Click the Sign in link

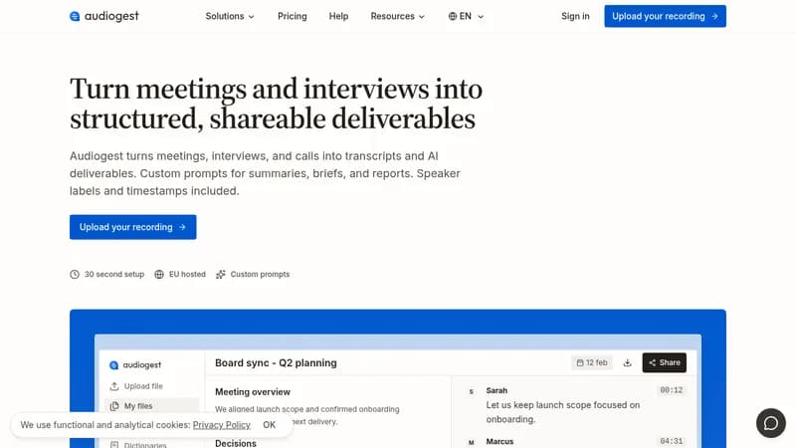coord(575,16)
